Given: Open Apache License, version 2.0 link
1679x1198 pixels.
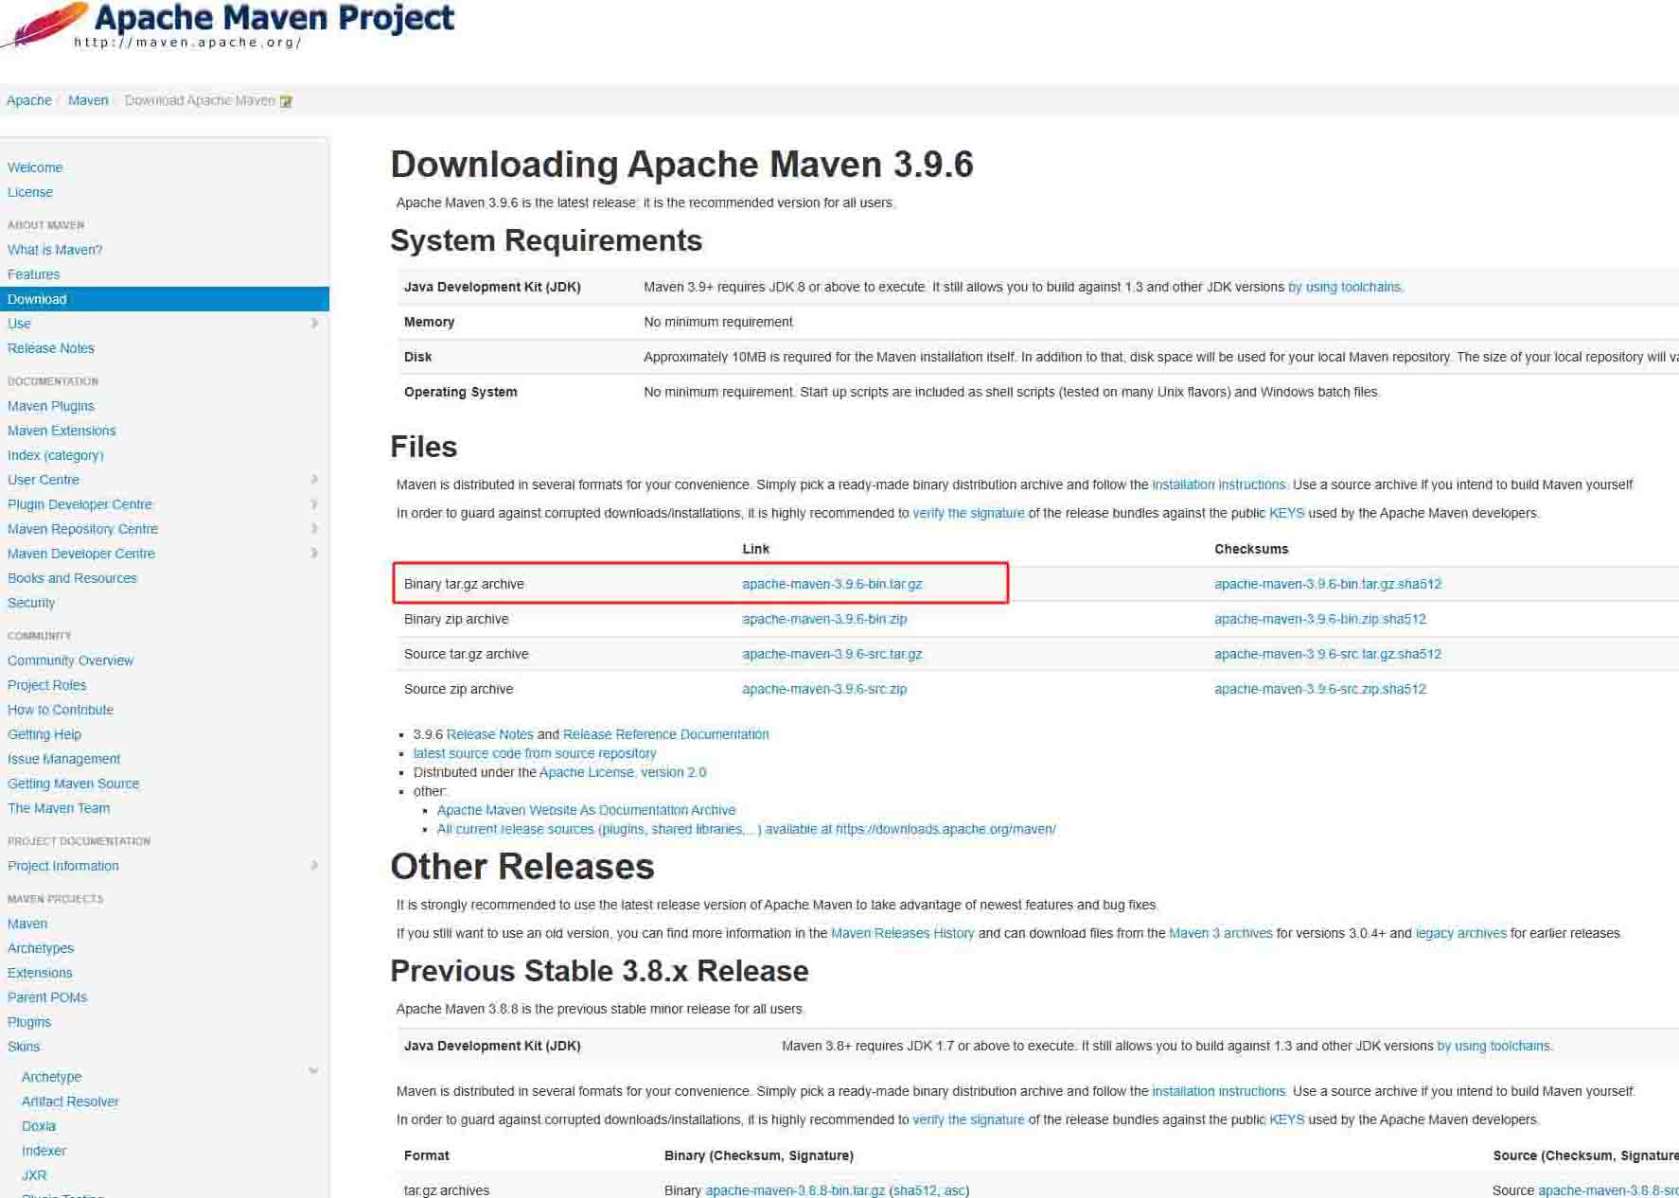Looking at the screenshot, I should click(x=623, y=772).
